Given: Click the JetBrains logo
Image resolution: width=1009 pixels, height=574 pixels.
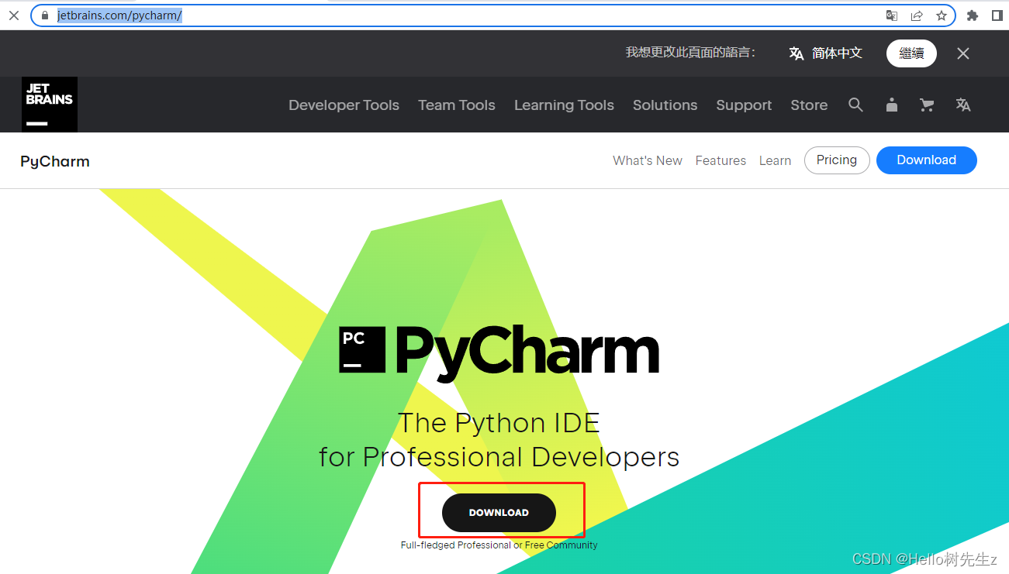Looking at the screenshot, I should tap(50, 105).
